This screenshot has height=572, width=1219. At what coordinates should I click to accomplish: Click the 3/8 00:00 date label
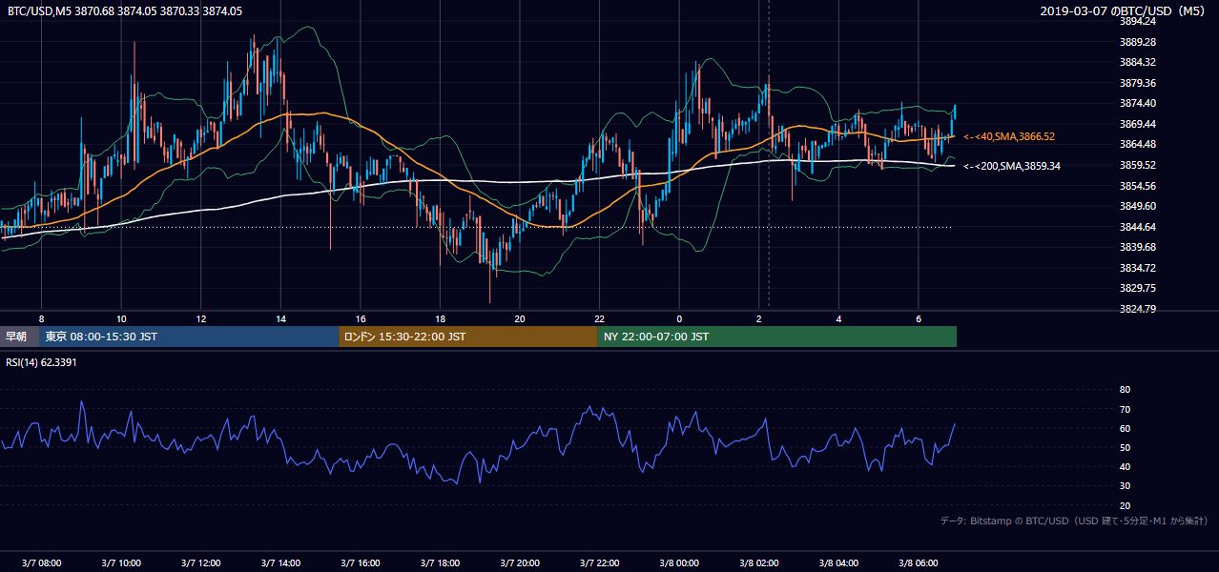(679, 563)
